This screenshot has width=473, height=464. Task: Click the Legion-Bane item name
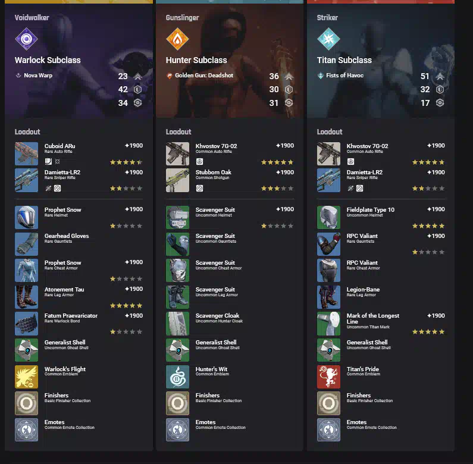tap(363, 290)
